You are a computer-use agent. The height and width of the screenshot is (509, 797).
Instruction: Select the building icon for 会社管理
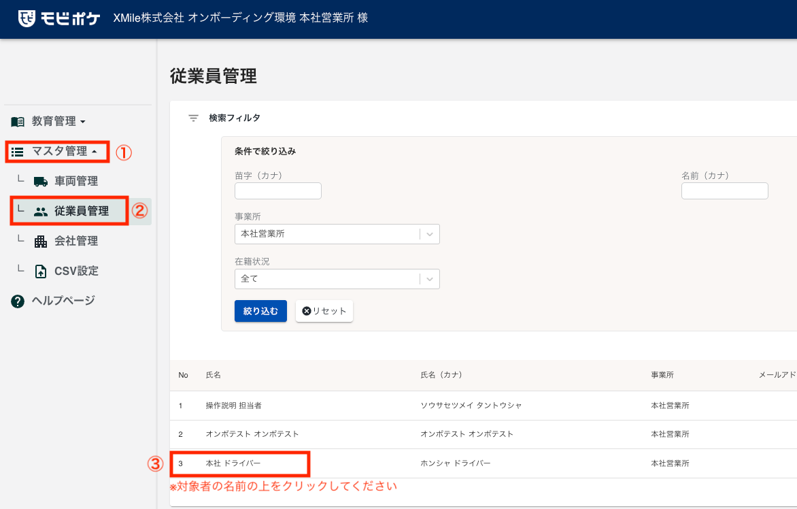pos(39,240)
